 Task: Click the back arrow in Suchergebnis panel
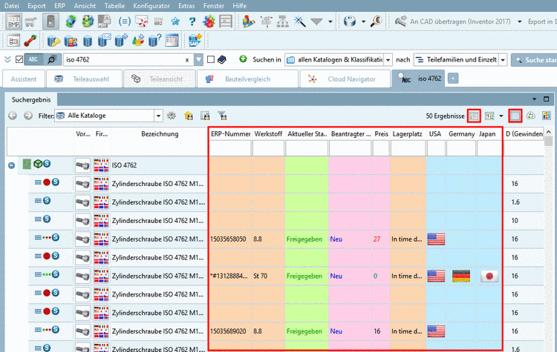pos(13,116)
